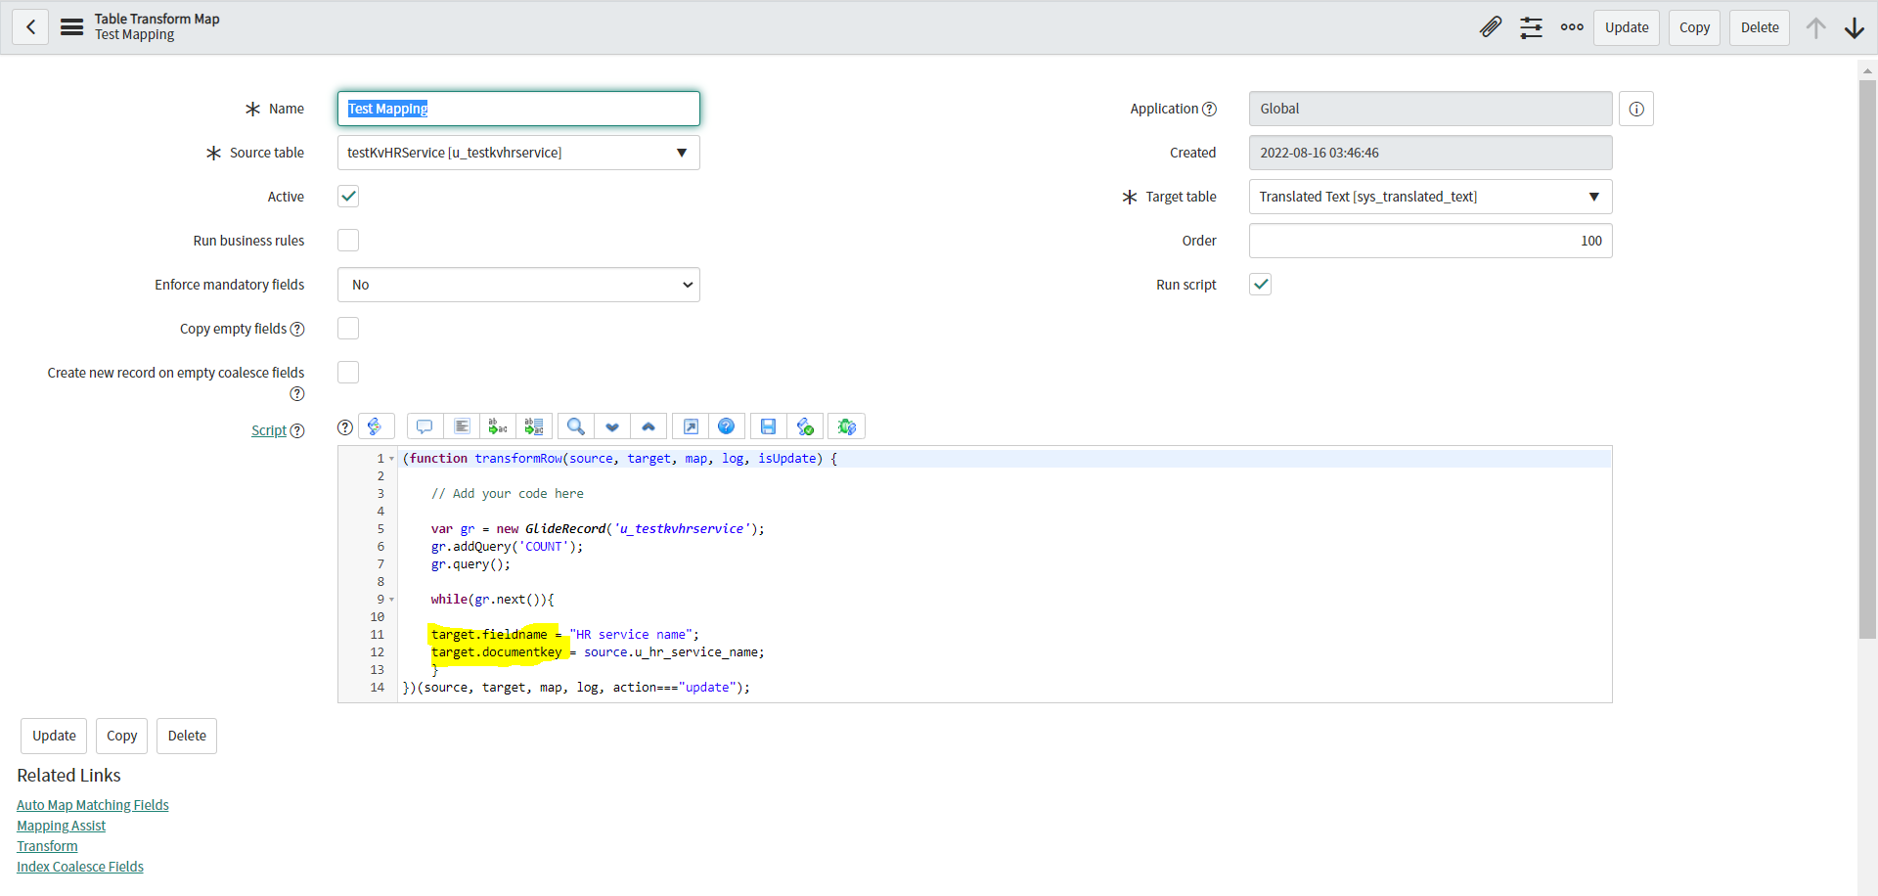
Task: Open the Source table dropdown
Action: [682, 153]
